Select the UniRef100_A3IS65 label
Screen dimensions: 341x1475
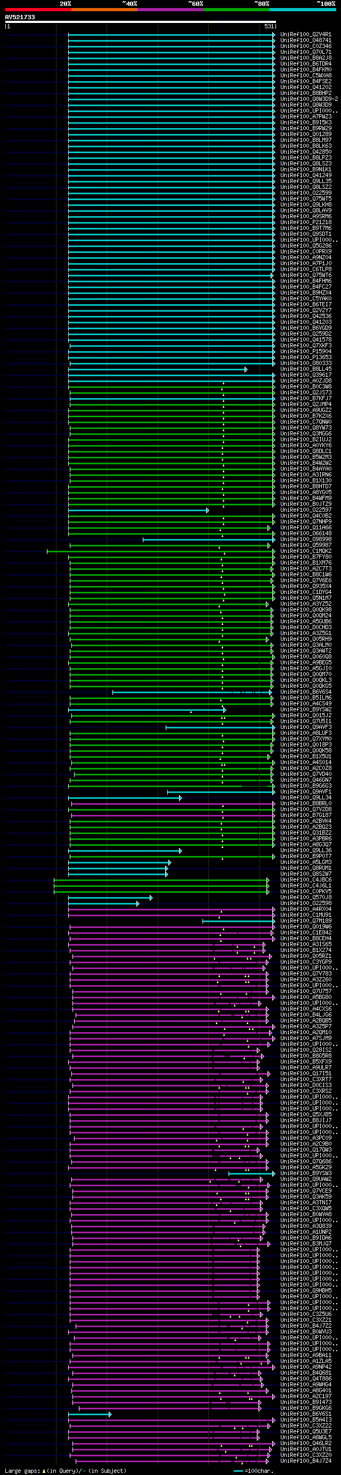305,944
